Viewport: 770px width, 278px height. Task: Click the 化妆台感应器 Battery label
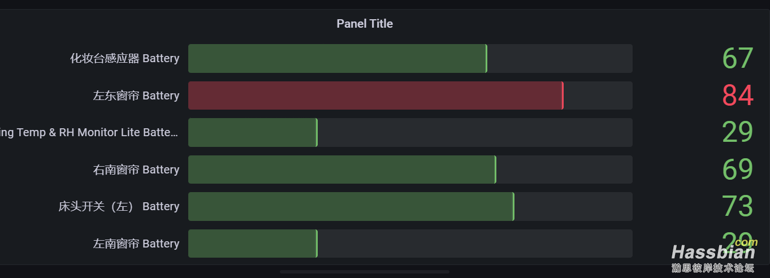[x=124, y=58]
